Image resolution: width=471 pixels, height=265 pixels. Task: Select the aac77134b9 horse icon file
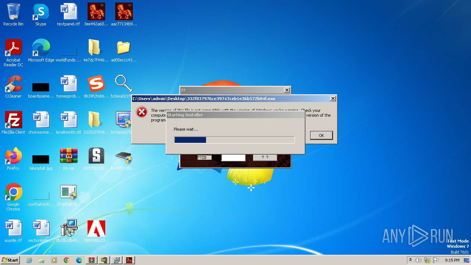click(x=124, y=15)
